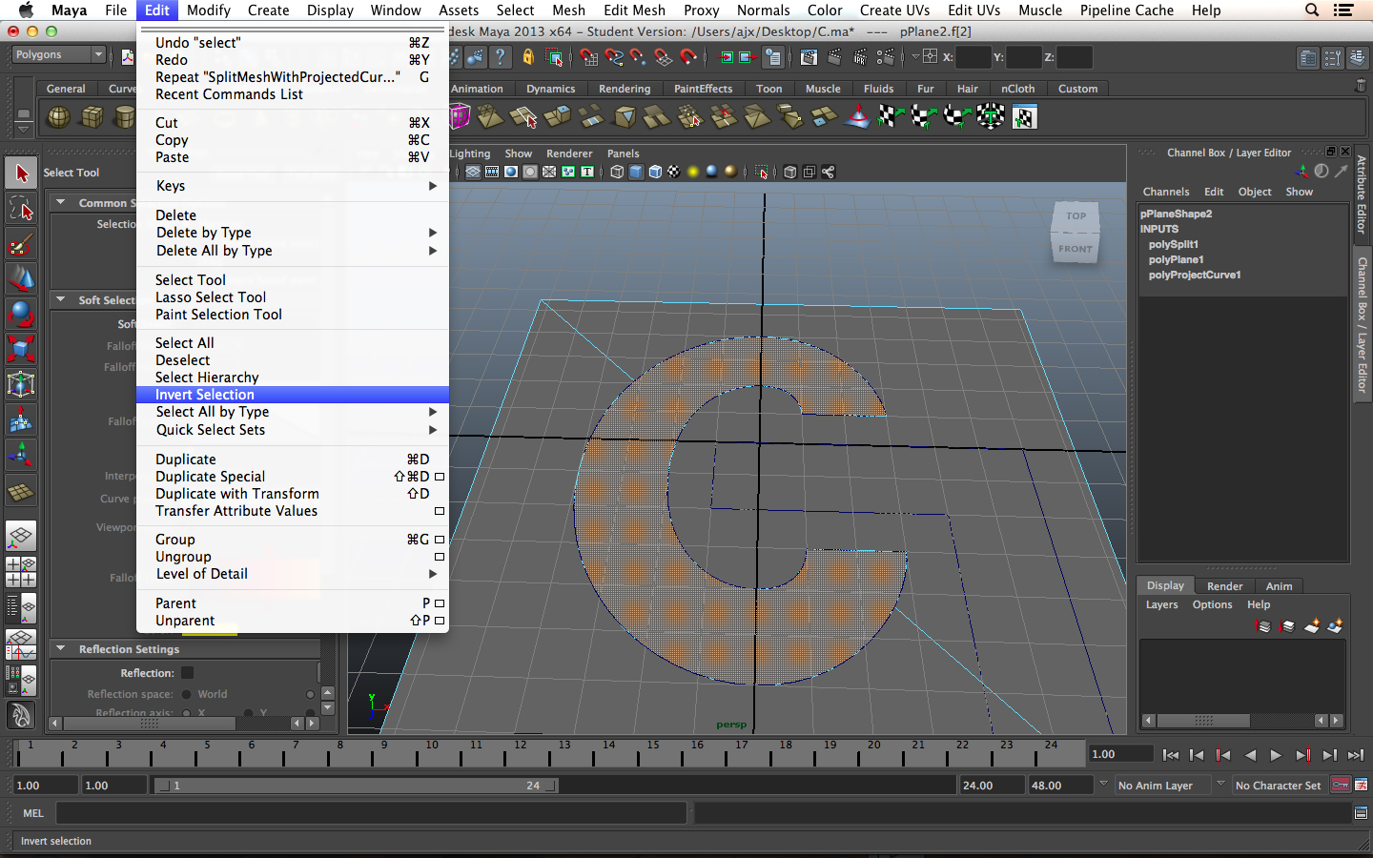Collapse the Reflection Settings section
This screenshot has height=858, width=1373.
click(x=61, y=649)
